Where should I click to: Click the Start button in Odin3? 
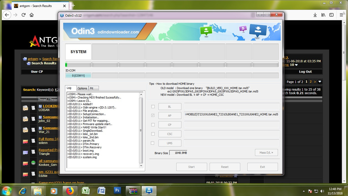[192, 167]
